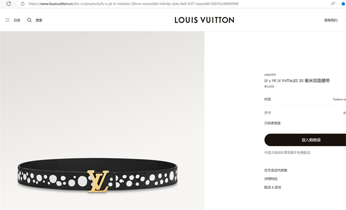Open the 致电我们 contact link

tap(331, 20)
